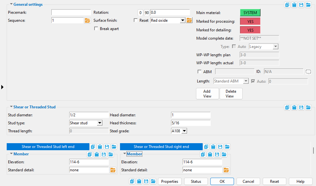Open the Properties button
316x186 pixels.
pyautogui.click(x=170, y=181)
